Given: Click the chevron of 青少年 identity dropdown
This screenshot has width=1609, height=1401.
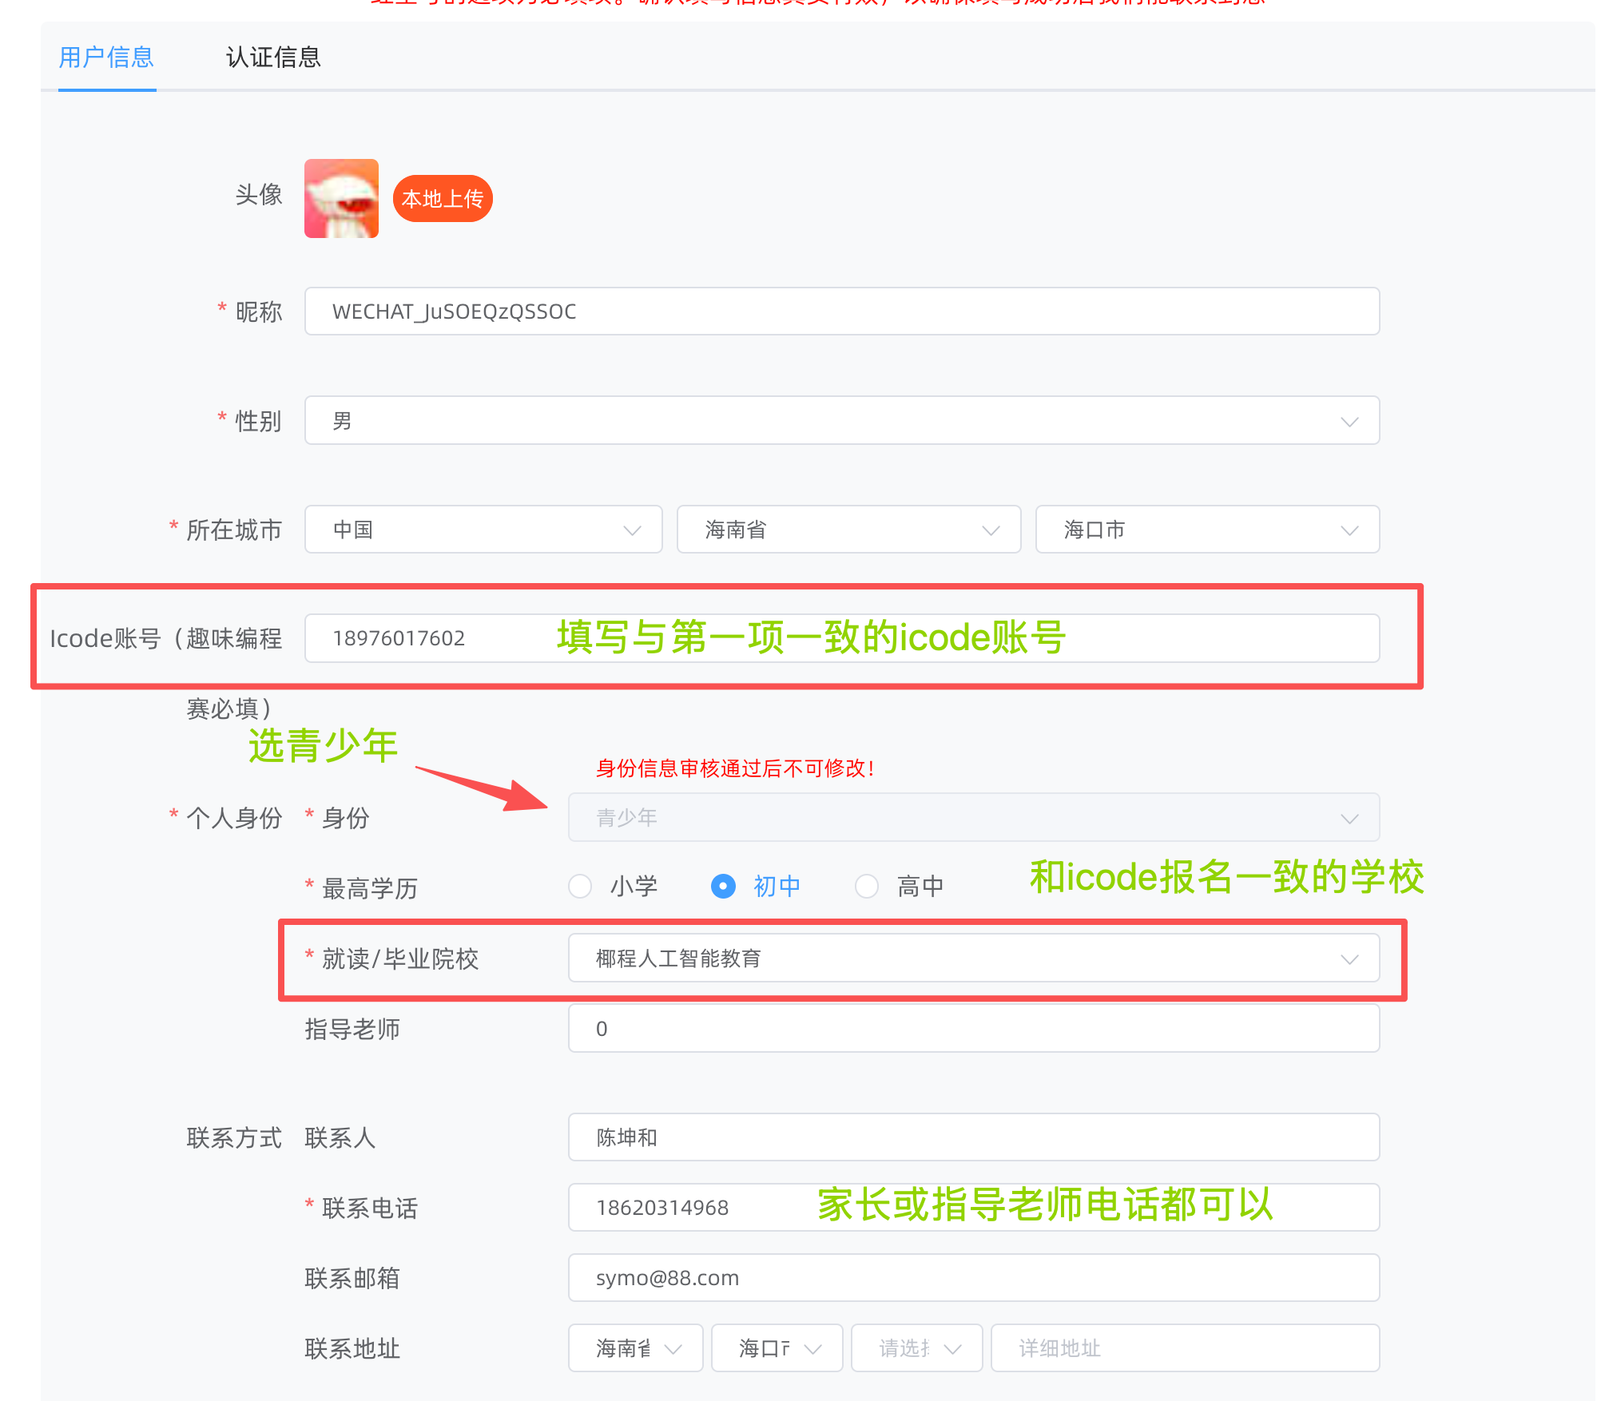Looking at the screenshot, I should (1349, 820).
